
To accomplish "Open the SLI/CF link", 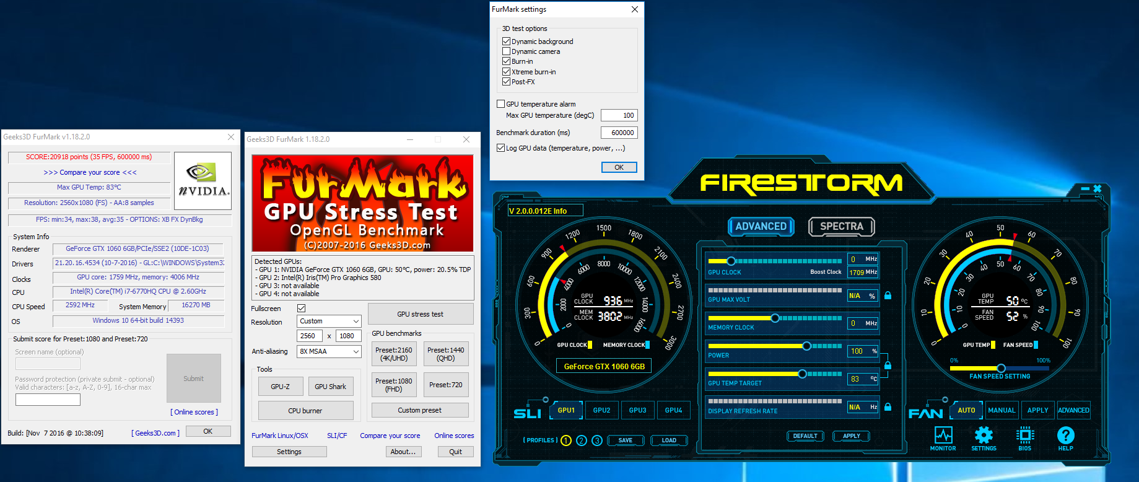I will point(337,436).
